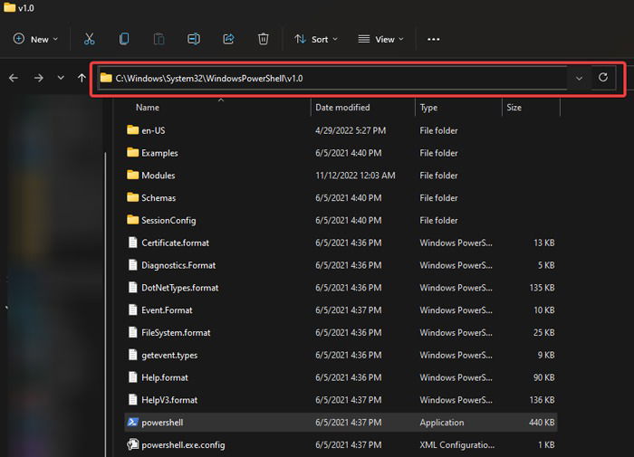Viewport: 634px width, 457px height.
Task: Go up one folder level arrow
Action: [82, 78]
